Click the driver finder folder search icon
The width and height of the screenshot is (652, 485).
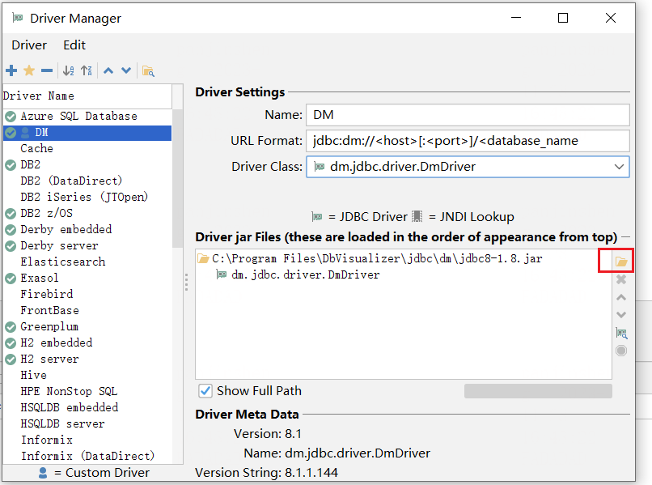click(x=148, y=70)
